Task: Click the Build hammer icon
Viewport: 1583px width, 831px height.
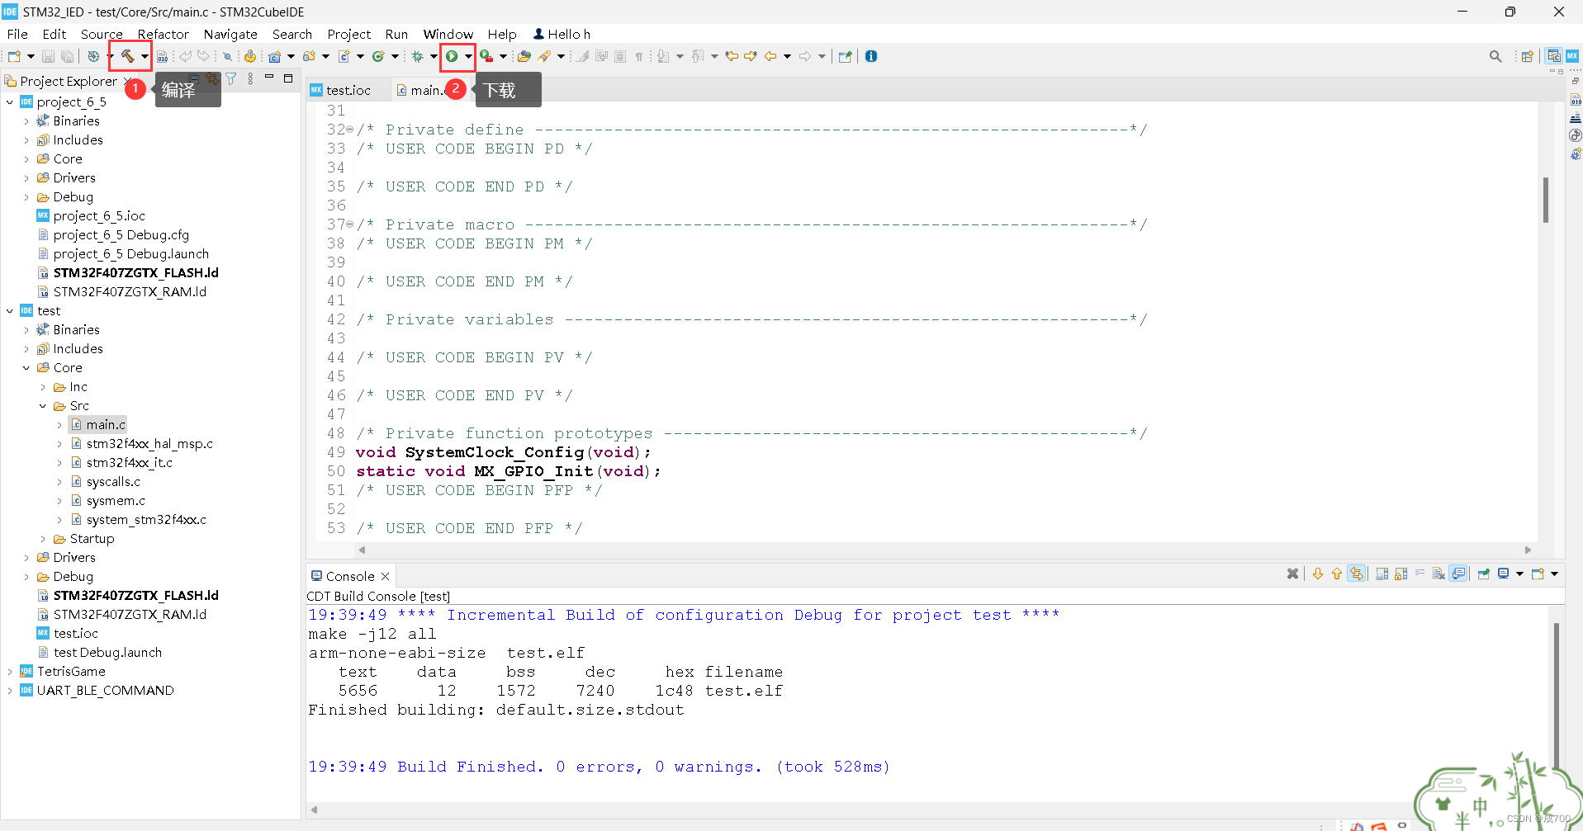Action: point(127,56)
